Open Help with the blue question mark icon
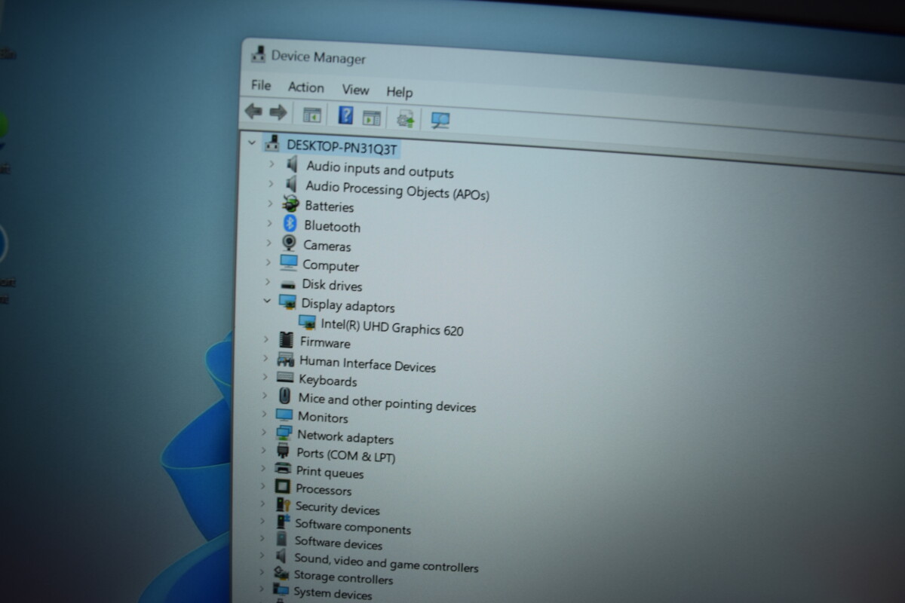The width and height of the screenshot is (905, 603). click(x=345, y=115)
